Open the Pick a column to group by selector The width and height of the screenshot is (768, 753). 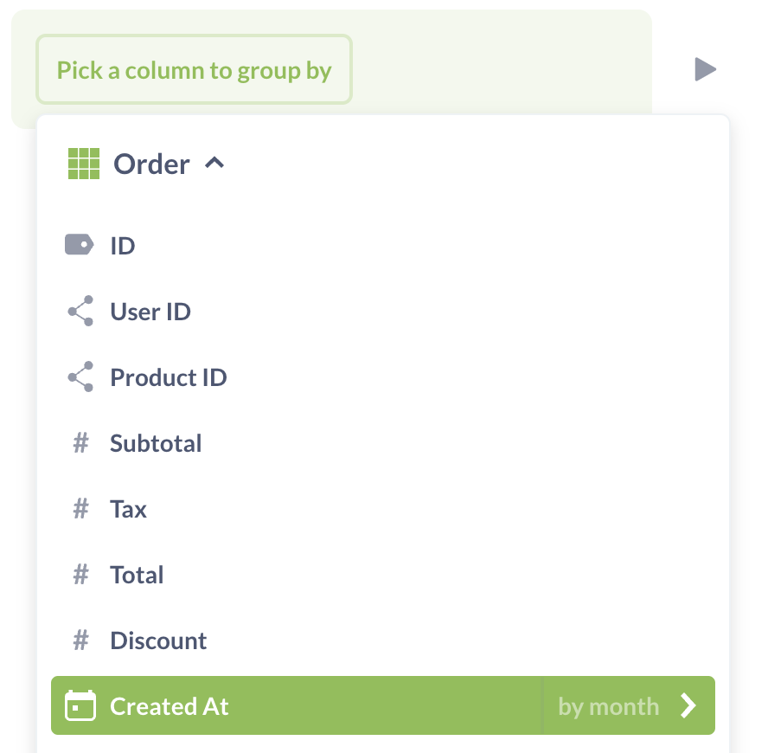click(x=194, y=69)
